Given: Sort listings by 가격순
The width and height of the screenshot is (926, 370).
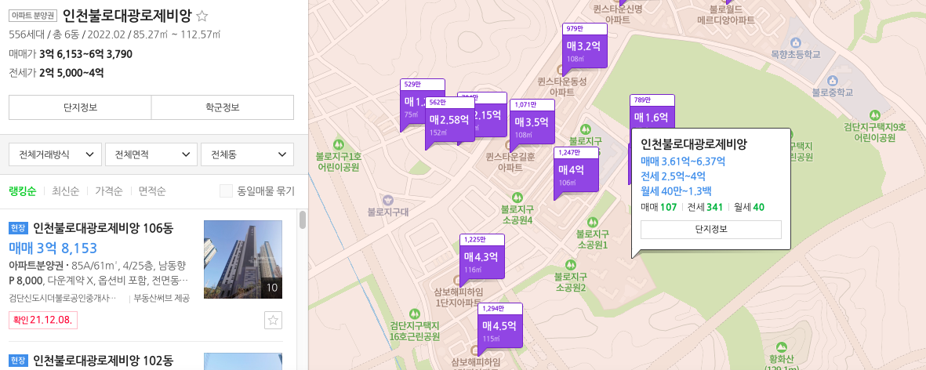Looking at the screenshot, I should pos(109,191).
